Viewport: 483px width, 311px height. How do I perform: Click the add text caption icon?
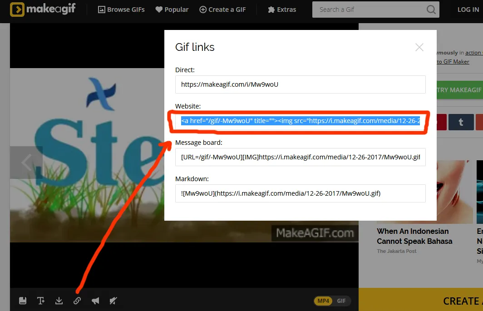point(41,301)
